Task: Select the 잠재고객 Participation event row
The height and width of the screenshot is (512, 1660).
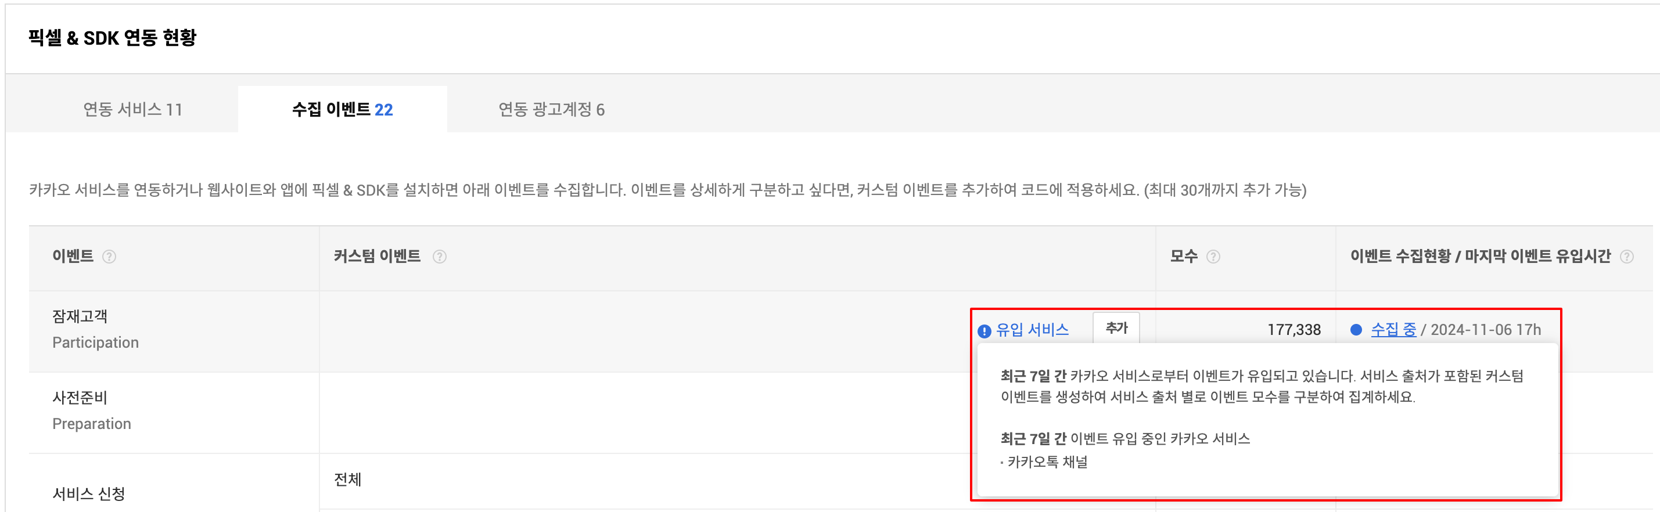Action: coord(95,329)
